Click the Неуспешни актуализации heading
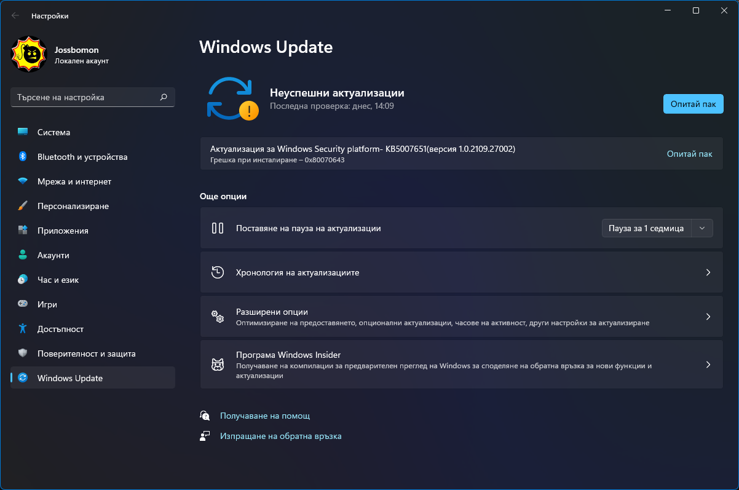 tap(337, 93)
